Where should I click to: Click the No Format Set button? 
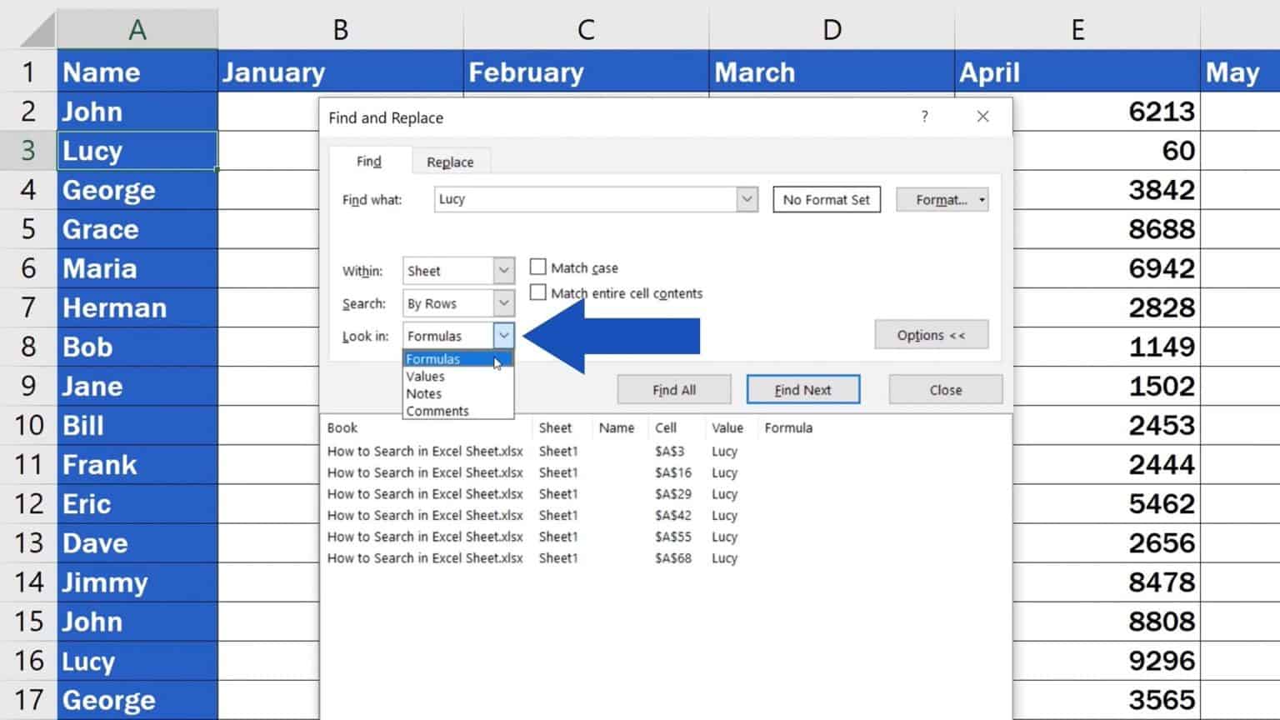point(826,199)
